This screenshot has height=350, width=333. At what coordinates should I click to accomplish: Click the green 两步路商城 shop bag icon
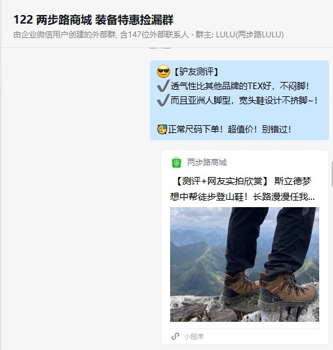point(176,163)
